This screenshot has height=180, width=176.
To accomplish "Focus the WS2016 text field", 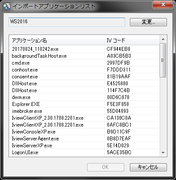I will click(67, 22).
